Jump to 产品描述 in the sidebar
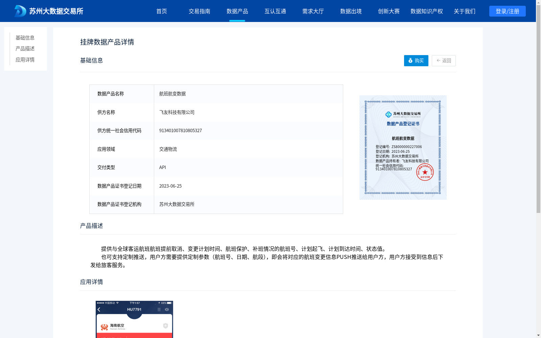Screen dimensions: 541x338 [x=25, y=49]
